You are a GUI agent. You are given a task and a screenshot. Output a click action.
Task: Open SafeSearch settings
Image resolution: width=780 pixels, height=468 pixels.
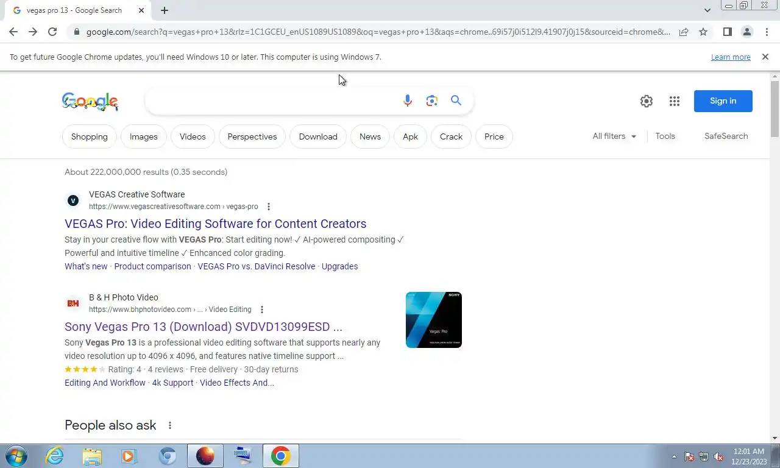pos(726,136)
